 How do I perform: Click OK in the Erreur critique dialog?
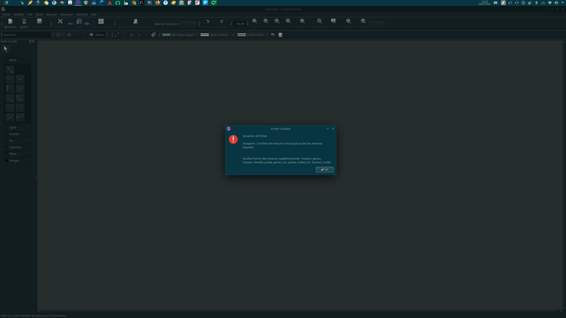(x=324, y=169)
